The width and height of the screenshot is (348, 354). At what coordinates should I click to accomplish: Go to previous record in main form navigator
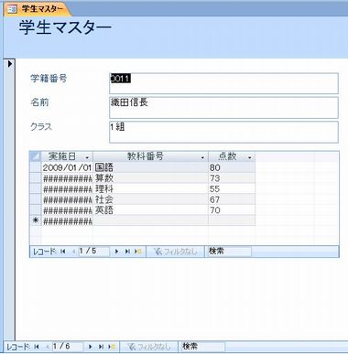coord(48,347)
